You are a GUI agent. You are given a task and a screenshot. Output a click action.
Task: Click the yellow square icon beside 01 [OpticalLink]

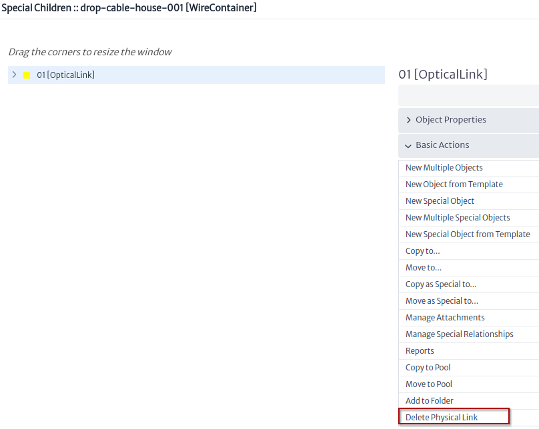(27, 75)
